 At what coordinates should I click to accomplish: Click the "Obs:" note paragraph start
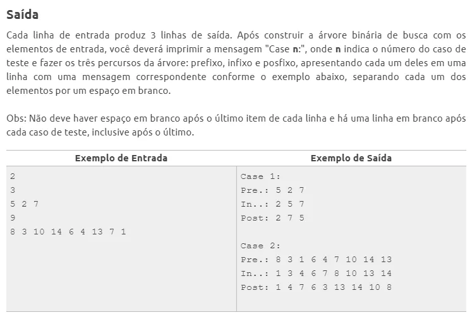[x=16, y=119]
